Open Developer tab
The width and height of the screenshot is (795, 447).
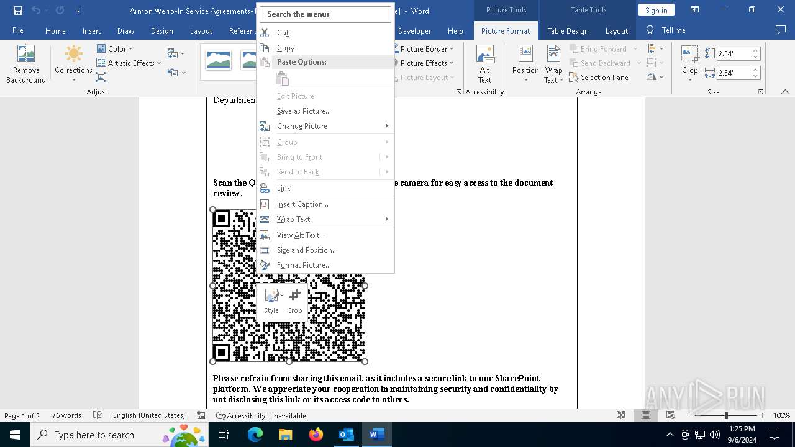(x=414, y=30)
